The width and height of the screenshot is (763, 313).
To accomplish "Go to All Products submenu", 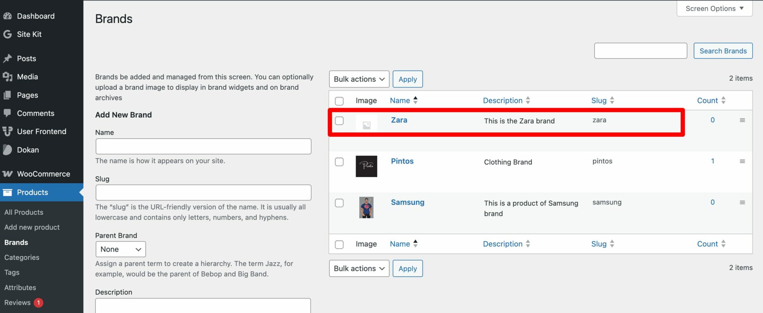I will point(24,212).
